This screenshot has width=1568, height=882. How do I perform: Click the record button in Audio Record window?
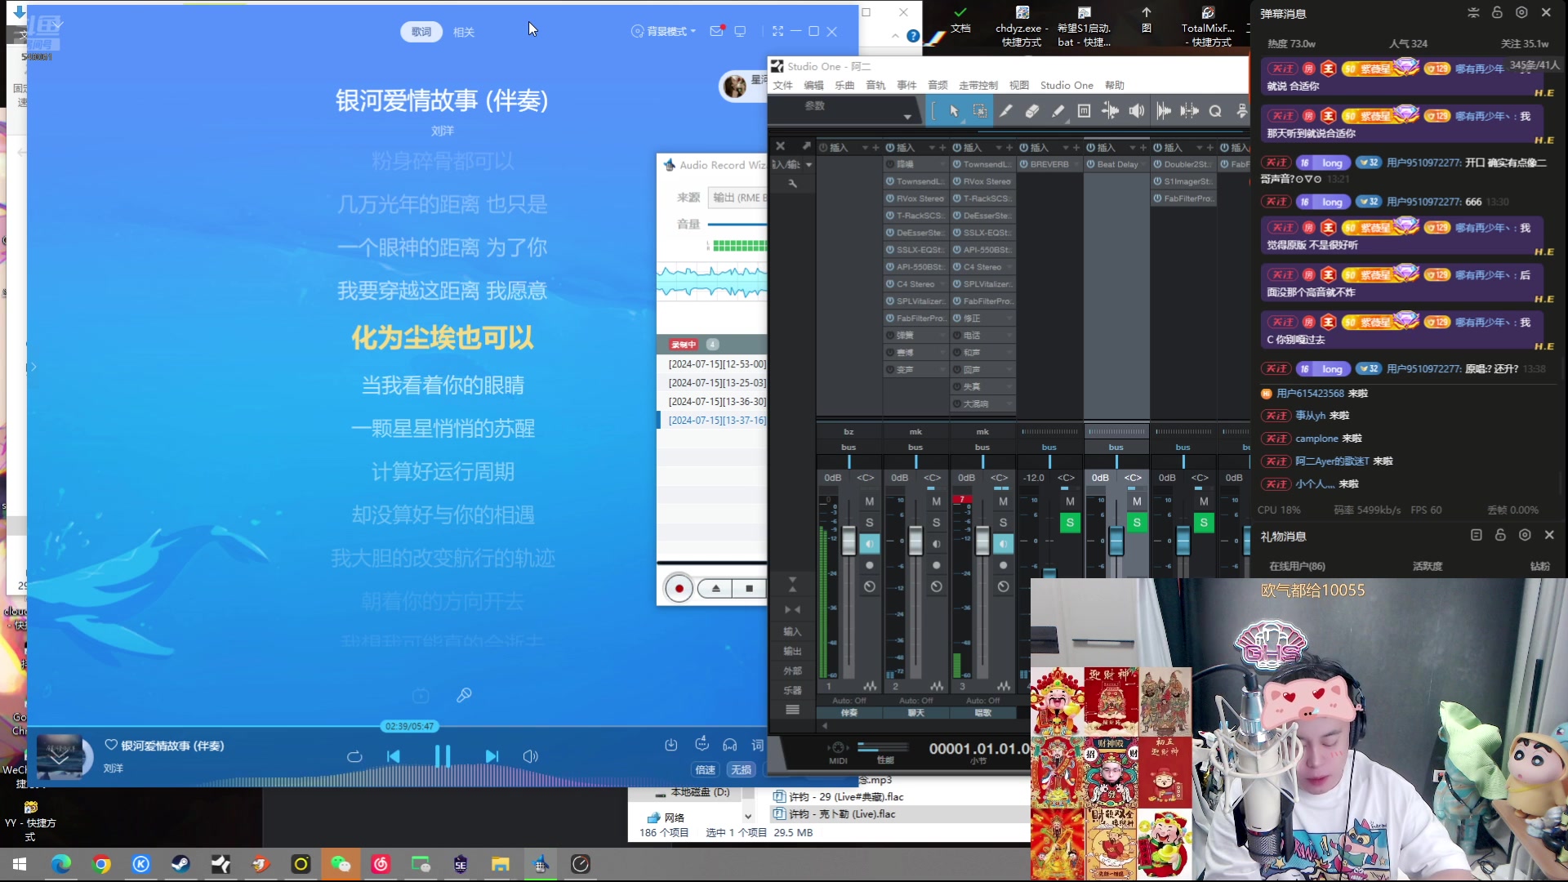pos(679,588)
